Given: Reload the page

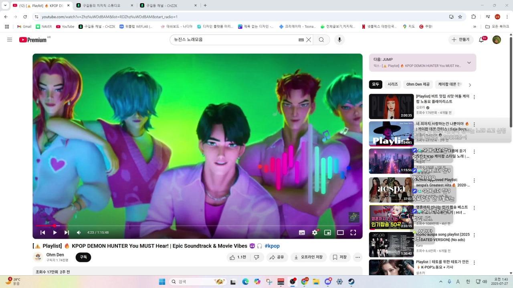Looking at the screenshot, I should click(25, 17).
